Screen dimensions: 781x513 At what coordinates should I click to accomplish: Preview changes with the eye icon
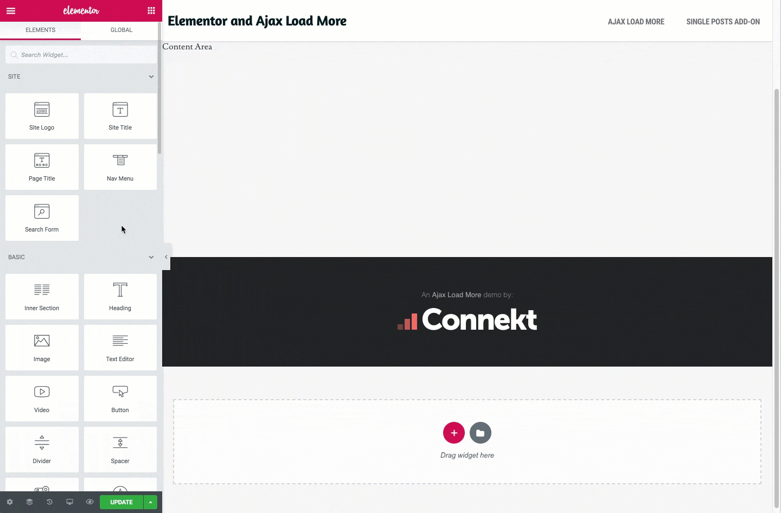(x=89, y=502)
